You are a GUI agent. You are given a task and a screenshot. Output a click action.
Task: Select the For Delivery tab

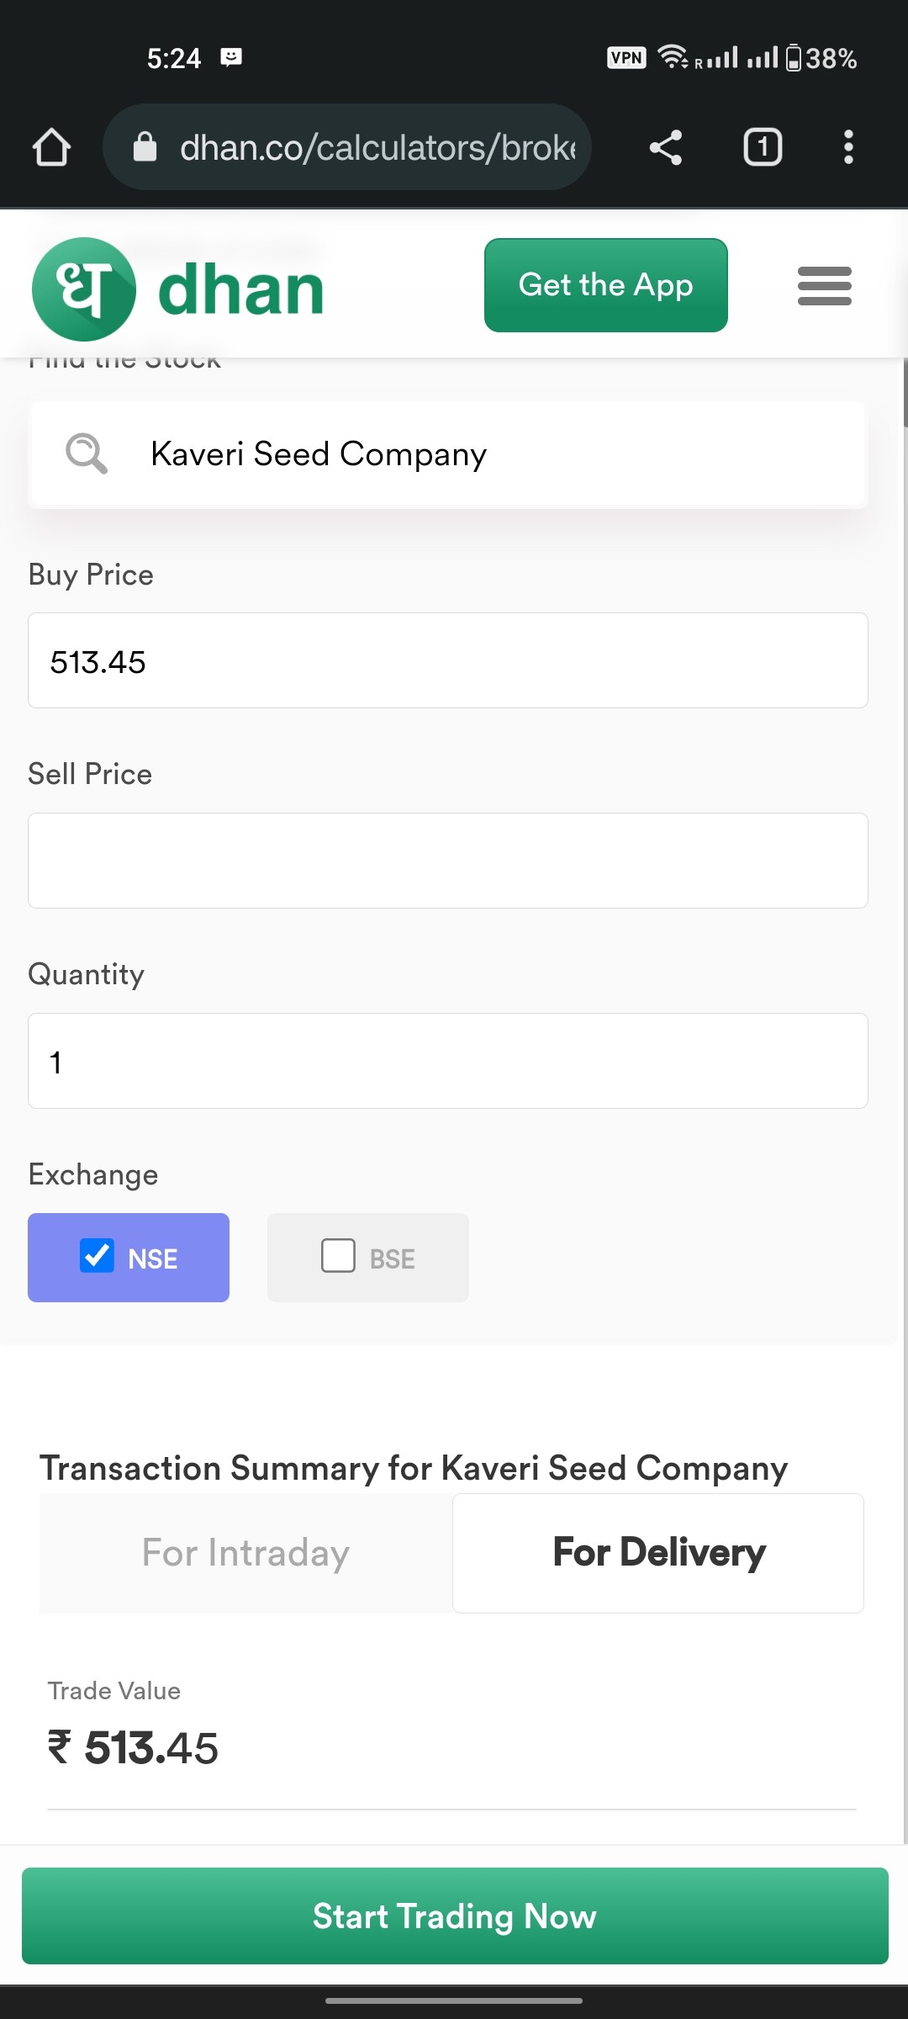658,1553
